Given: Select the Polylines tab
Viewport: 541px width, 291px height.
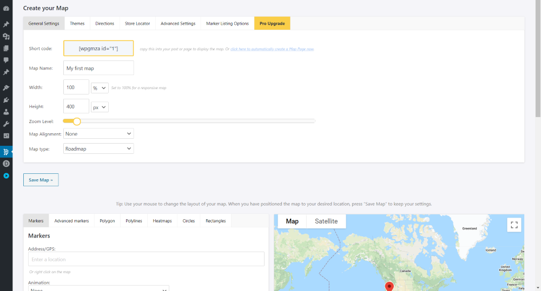Looking at the screenshot, I should pyautogui.click(x=134, y=221).
